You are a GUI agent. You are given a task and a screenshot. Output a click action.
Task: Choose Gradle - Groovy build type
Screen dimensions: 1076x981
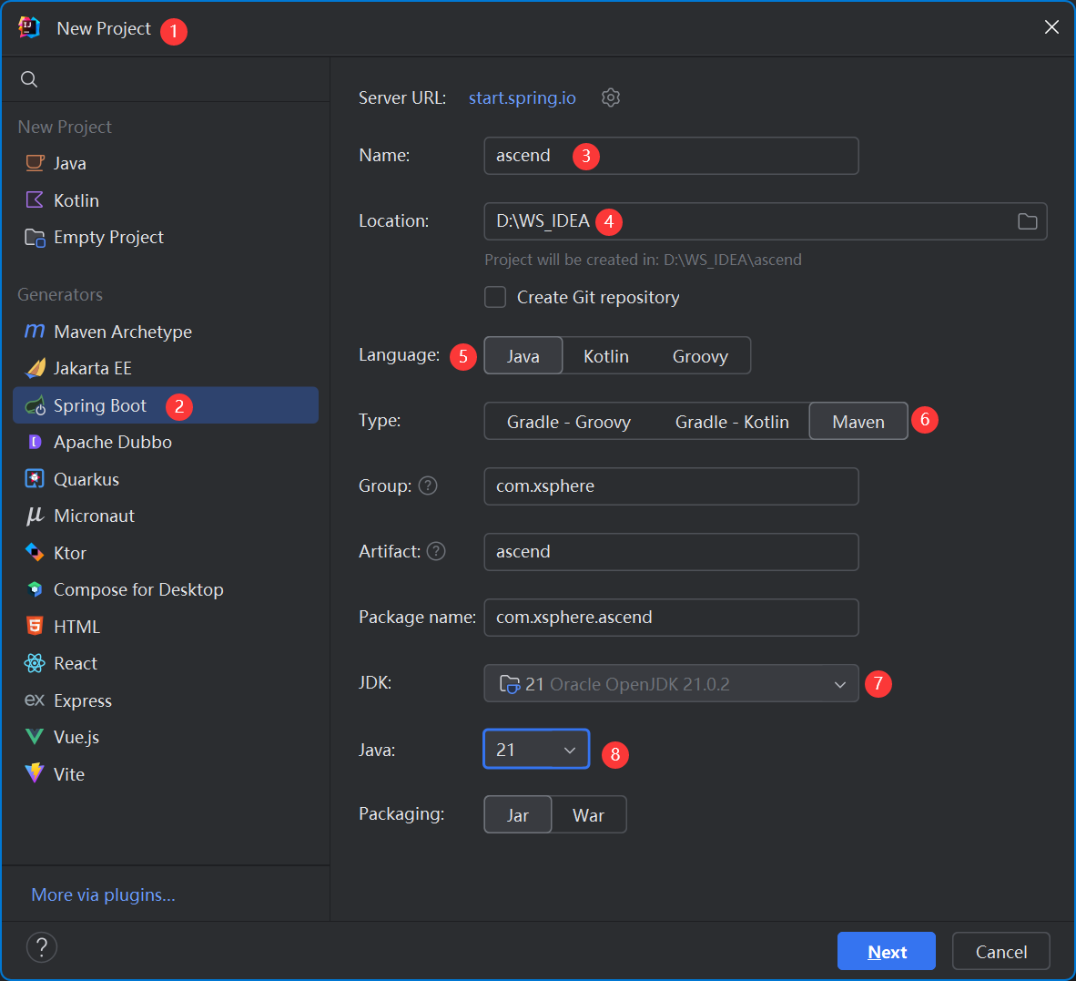(568, 422)
